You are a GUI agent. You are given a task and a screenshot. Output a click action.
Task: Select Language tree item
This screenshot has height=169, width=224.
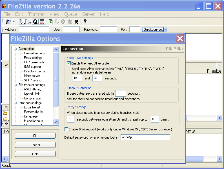[31, 116]
